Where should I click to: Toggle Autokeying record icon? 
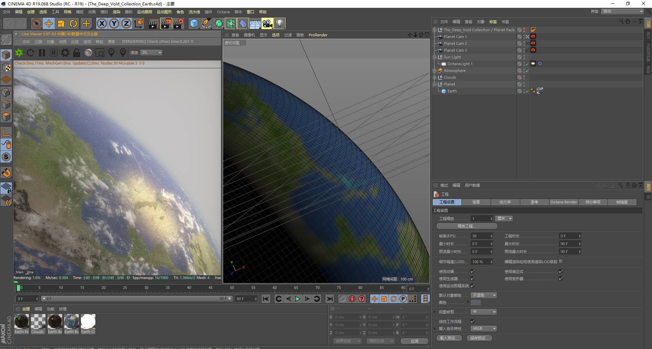352,299
